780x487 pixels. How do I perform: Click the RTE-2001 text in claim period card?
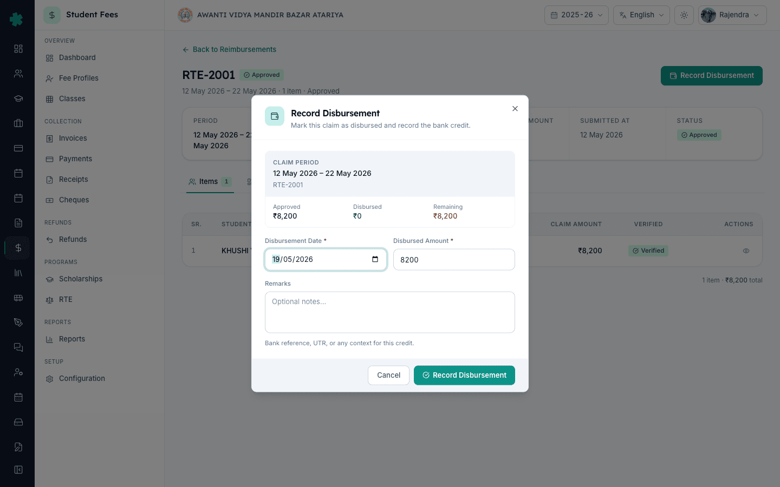(x=288, y=185)
